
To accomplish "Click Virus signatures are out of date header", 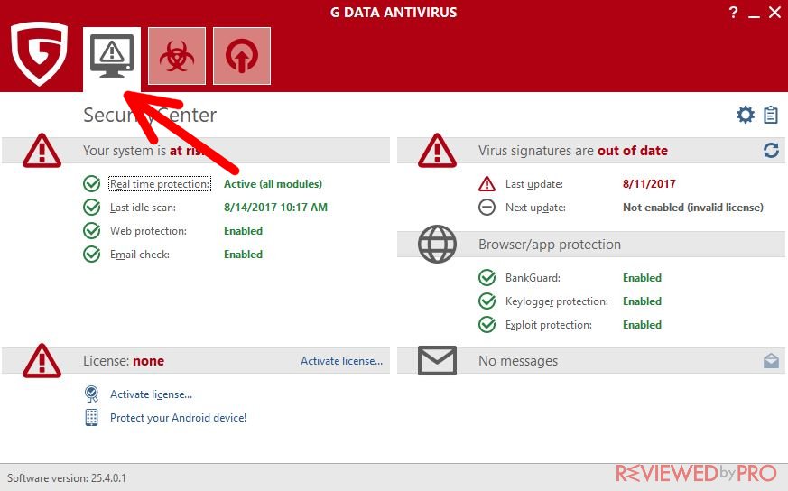I will click(x=573, y=151).
